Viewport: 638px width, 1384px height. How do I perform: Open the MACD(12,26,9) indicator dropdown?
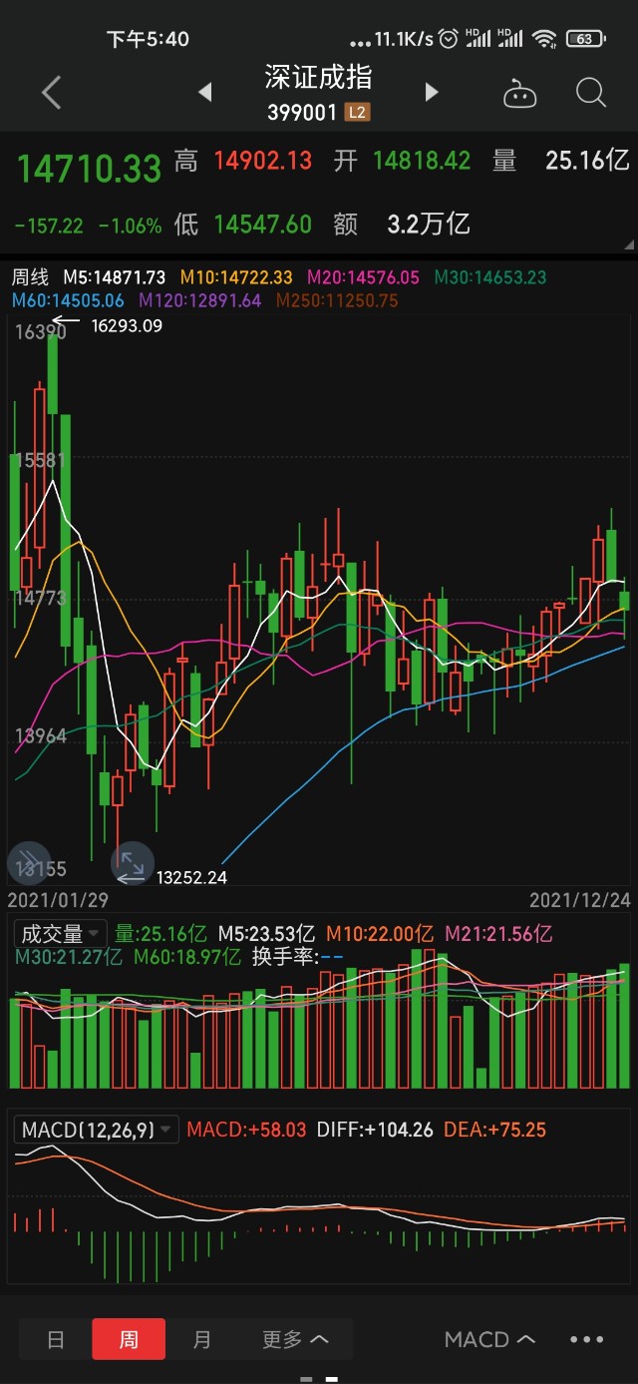pyautogui.click(x=97, y=1130)
